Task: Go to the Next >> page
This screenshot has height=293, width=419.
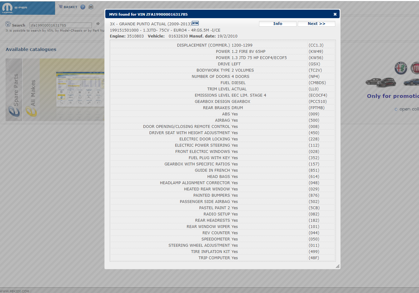Action: [317, 24]
